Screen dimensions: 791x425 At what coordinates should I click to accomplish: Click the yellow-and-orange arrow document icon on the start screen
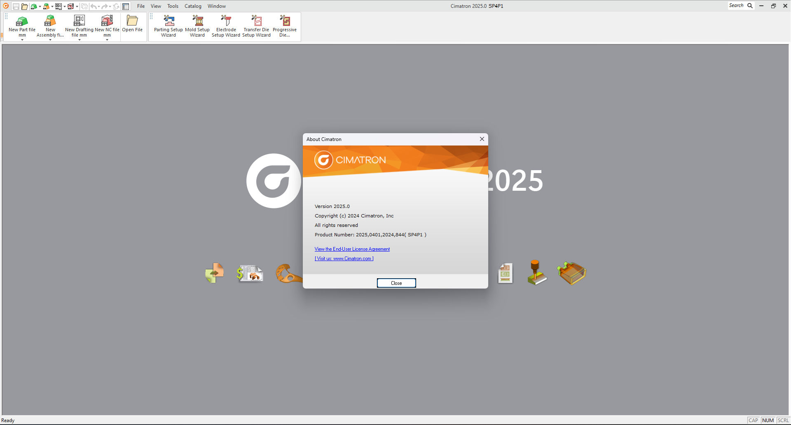(214, 273)
